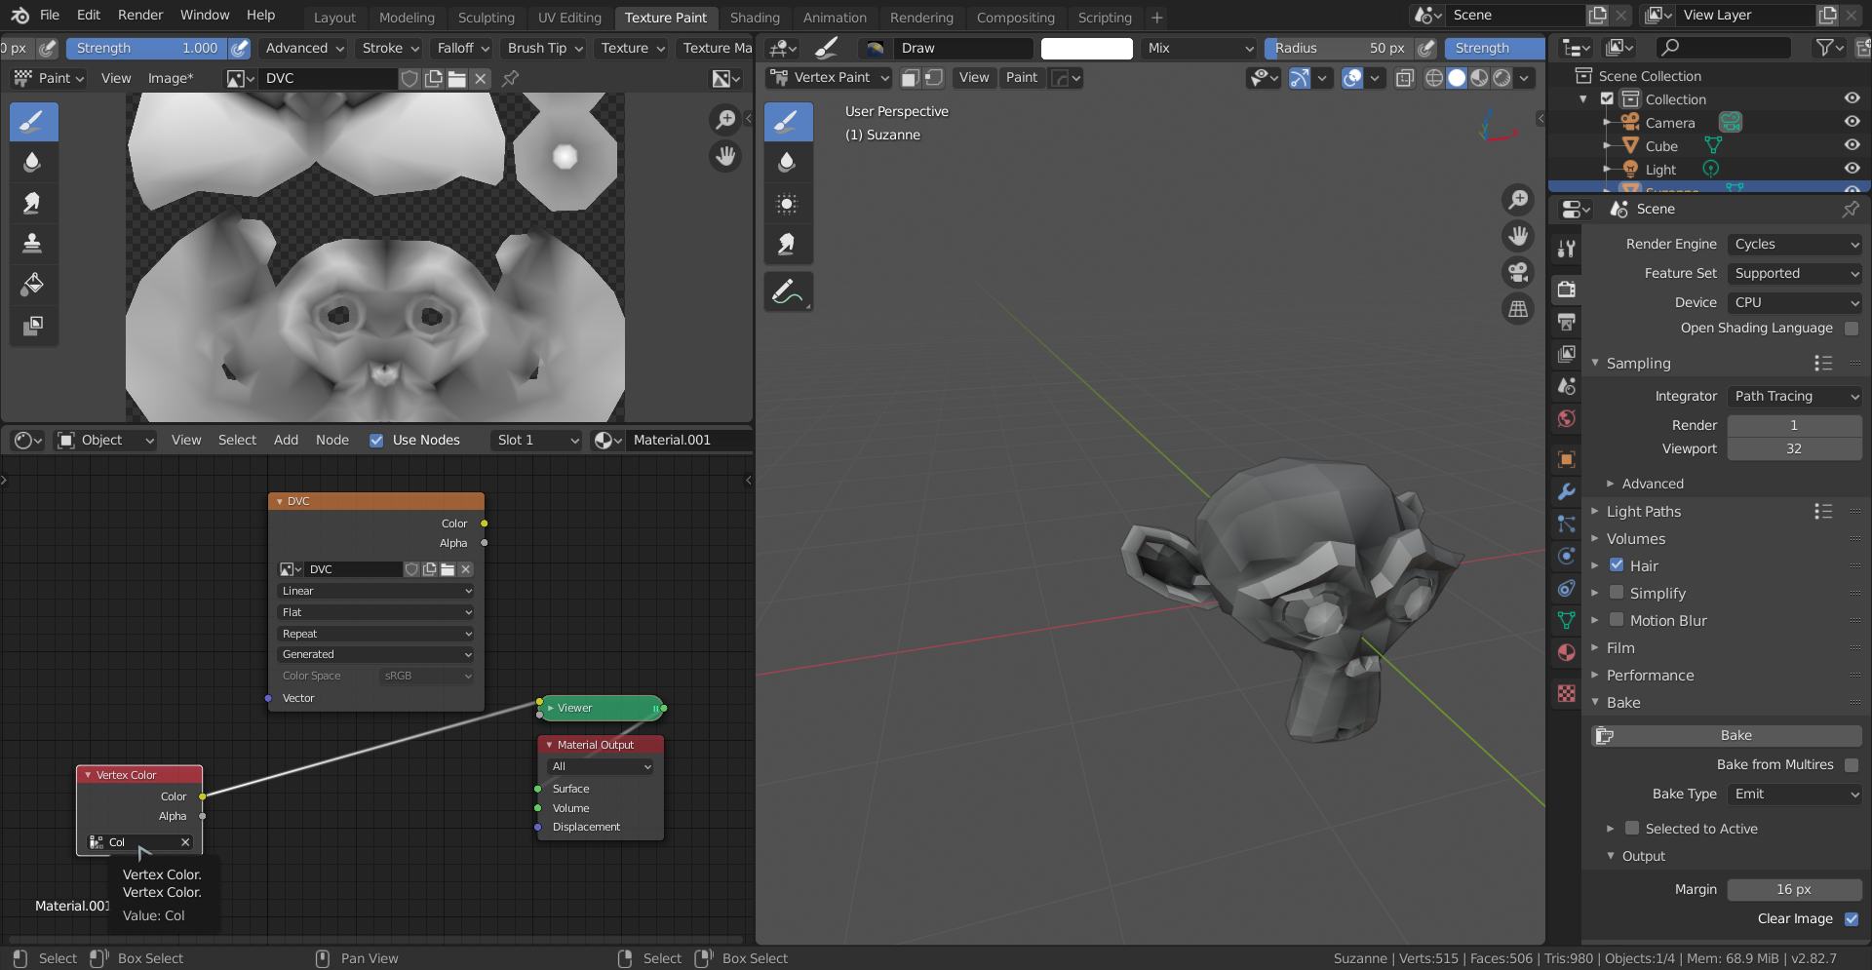Select the Soften tool in the image editor
The height and width of the screenshot is (970, 1872).
(x=33, y=163)
